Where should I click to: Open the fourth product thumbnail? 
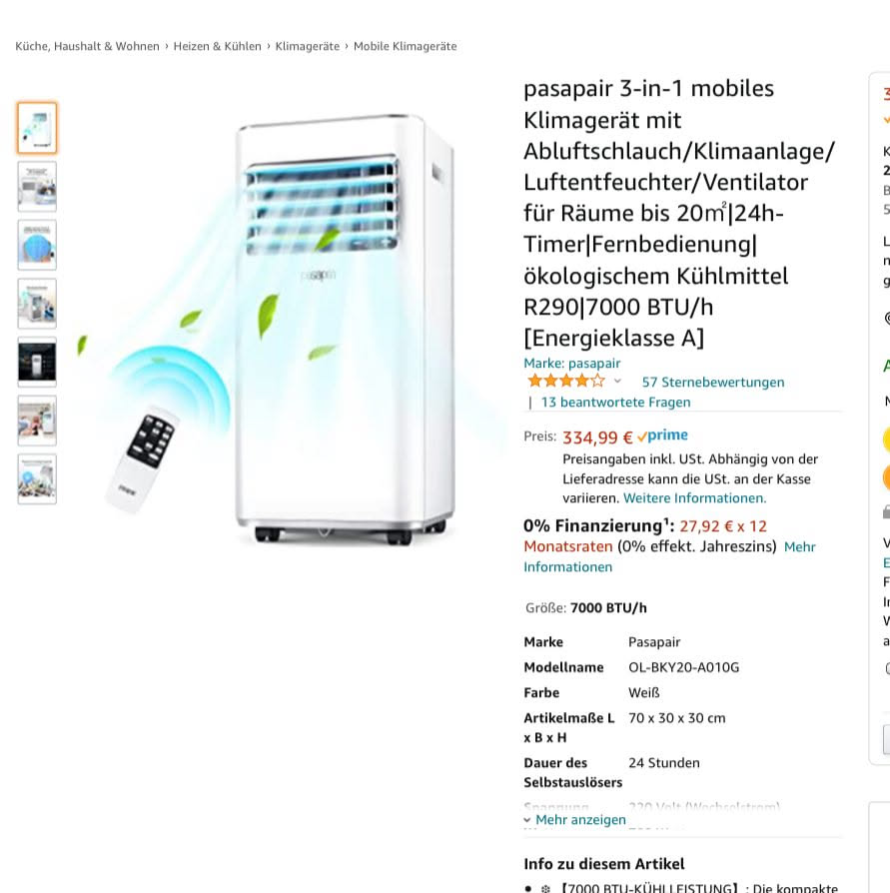tap(37, 304)
